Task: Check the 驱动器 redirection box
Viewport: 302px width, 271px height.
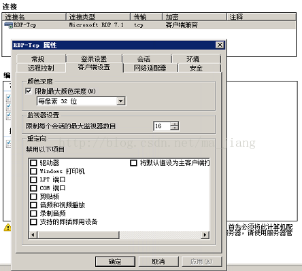Action: 33,163
